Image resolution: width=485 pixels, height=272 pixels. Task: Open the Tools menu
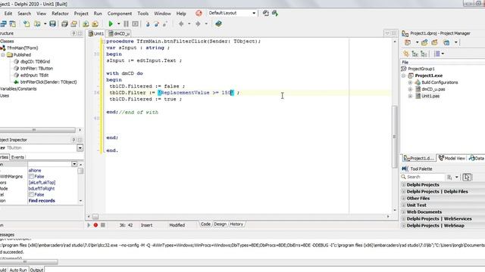(x=143, y=14)
